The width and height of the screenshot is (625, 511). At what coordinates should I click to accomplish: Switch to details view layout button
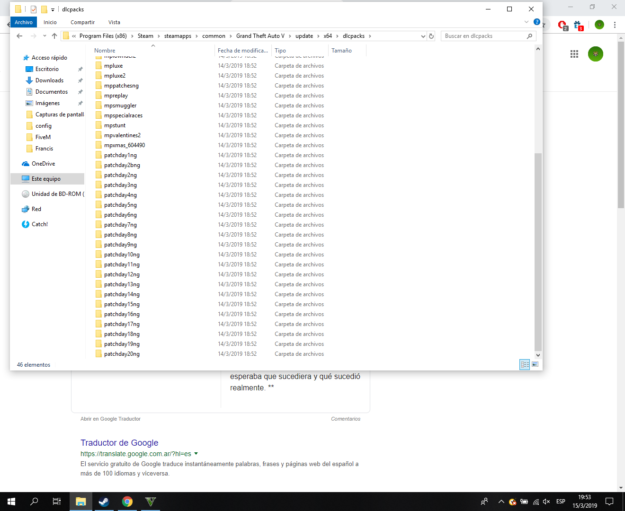pyautogui.click(x=525, y=364)
